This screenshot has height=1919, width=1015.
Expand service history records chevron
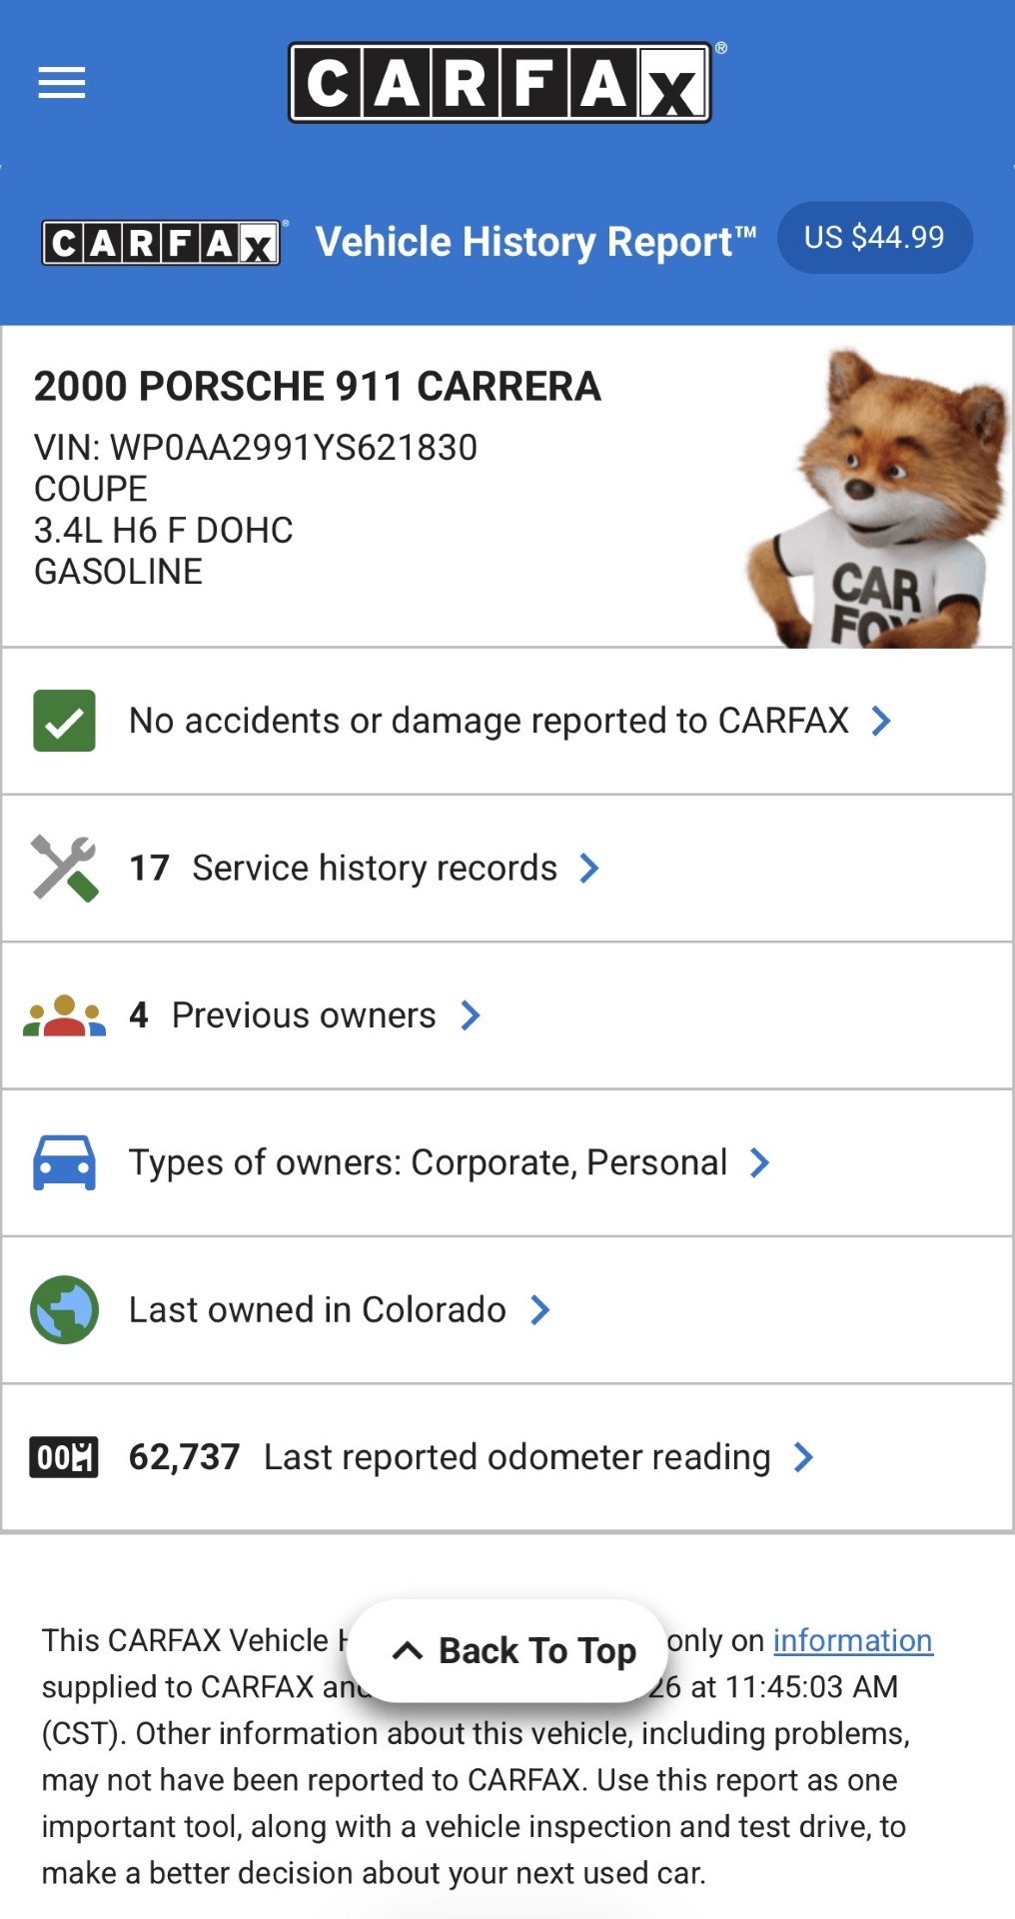pyautogui.click(x=589, y=868)
